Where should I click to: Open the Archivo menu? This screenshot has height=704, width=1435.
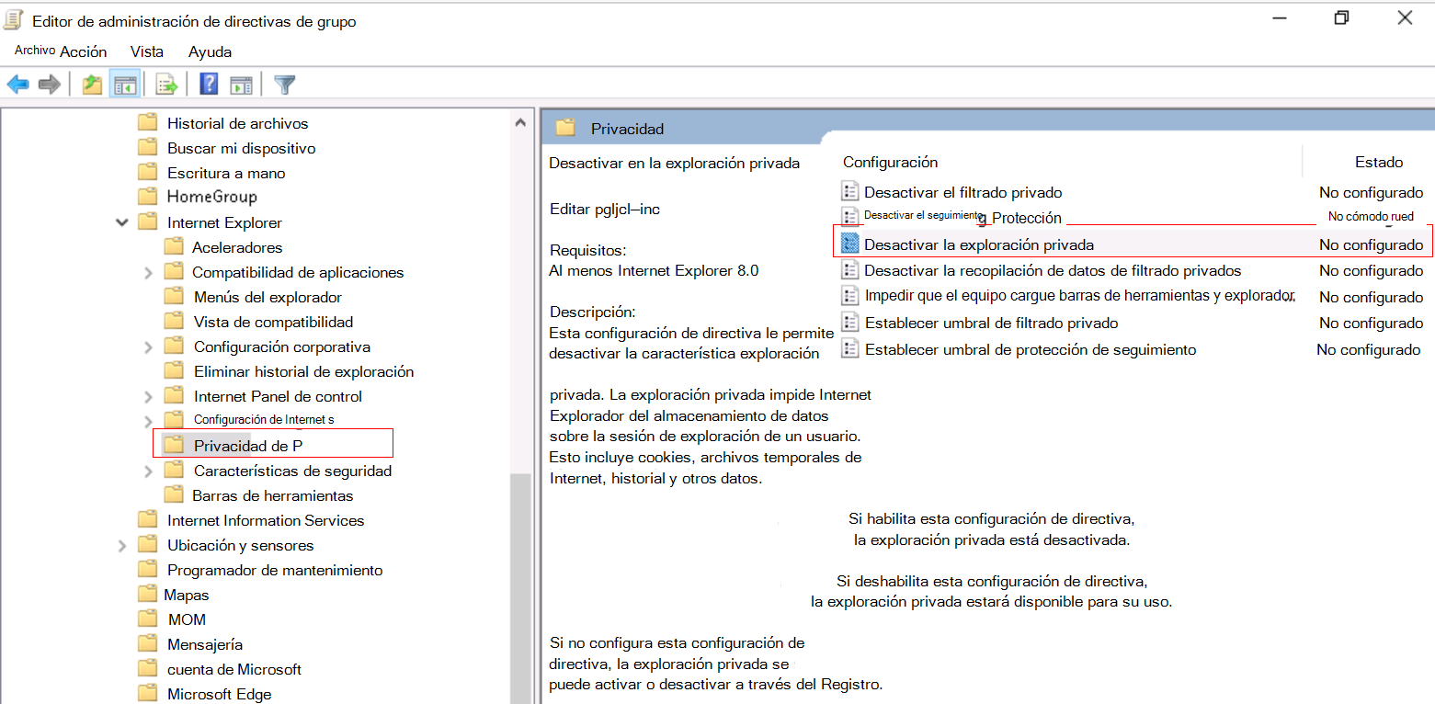tap(35, 51)
